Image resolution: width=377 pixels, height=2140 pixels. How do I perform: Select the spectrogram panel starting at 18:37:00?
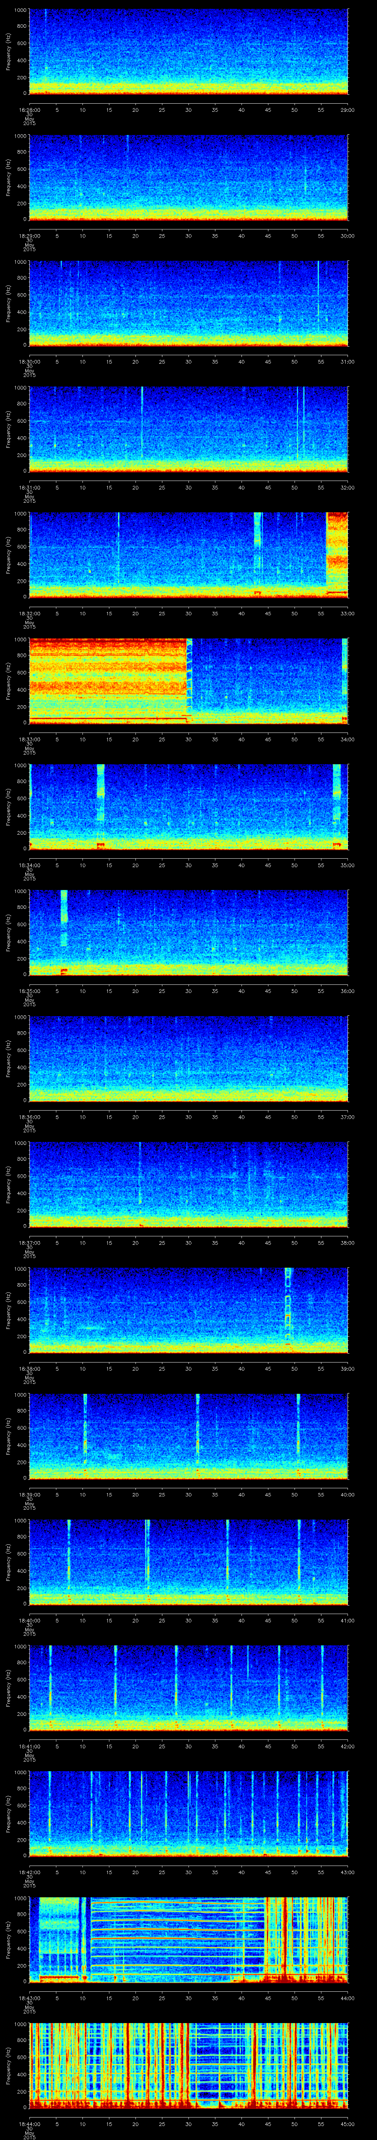(x=189, y=1183)
